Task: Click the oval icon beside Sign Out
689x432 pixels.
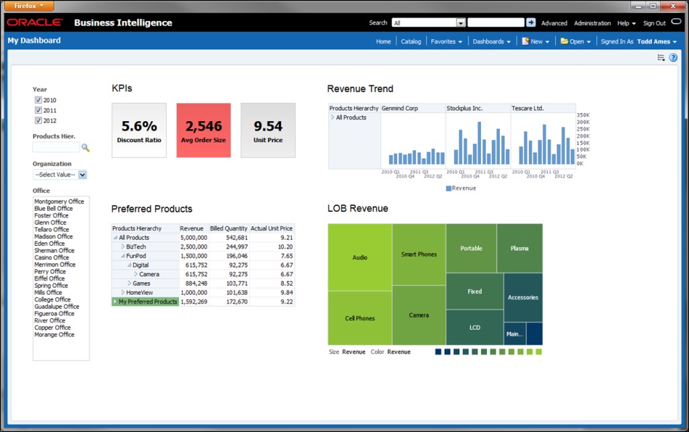Action: pyautogui.click(x=676, y=22)
